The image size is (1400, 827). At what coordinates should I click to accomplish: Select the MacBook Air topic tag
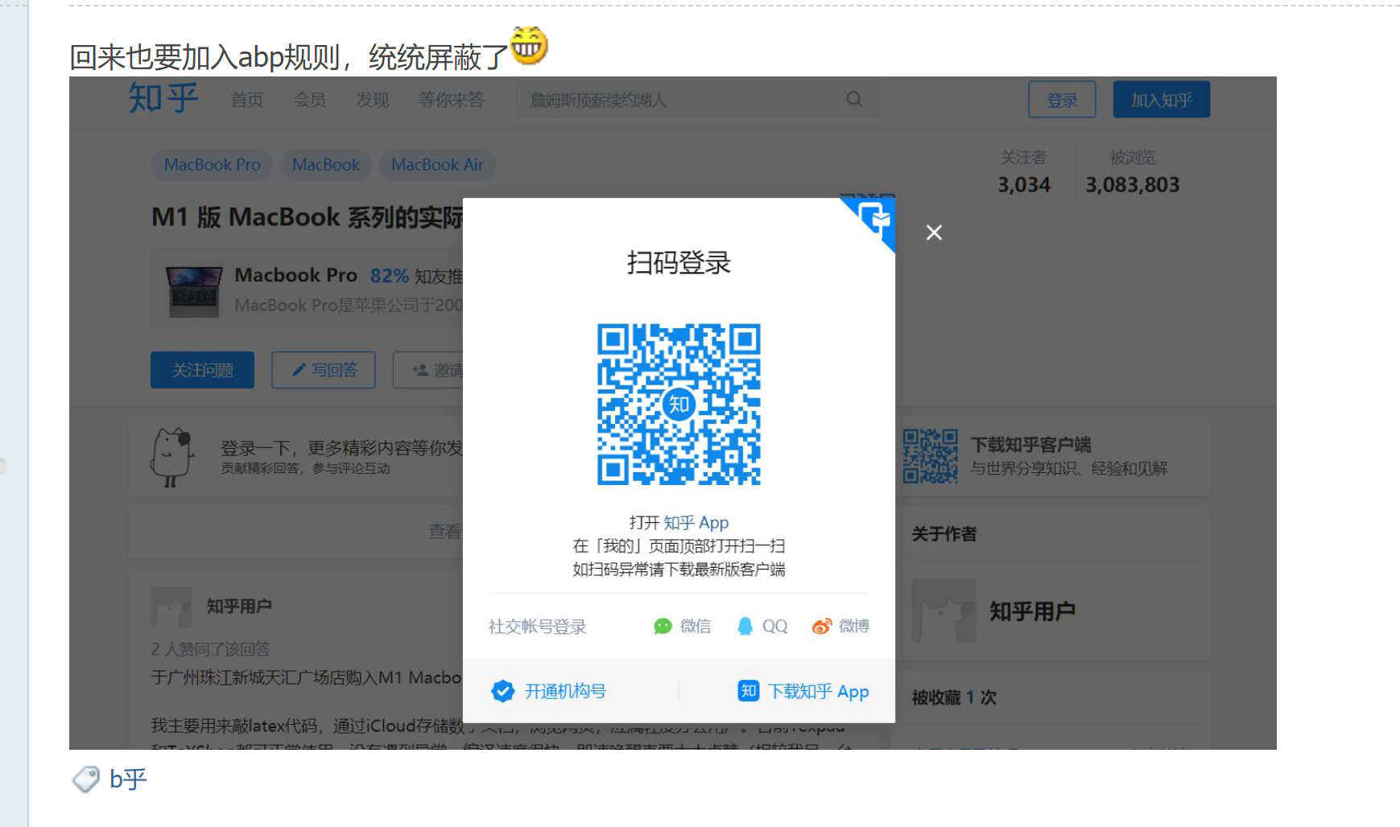point(437,165)
